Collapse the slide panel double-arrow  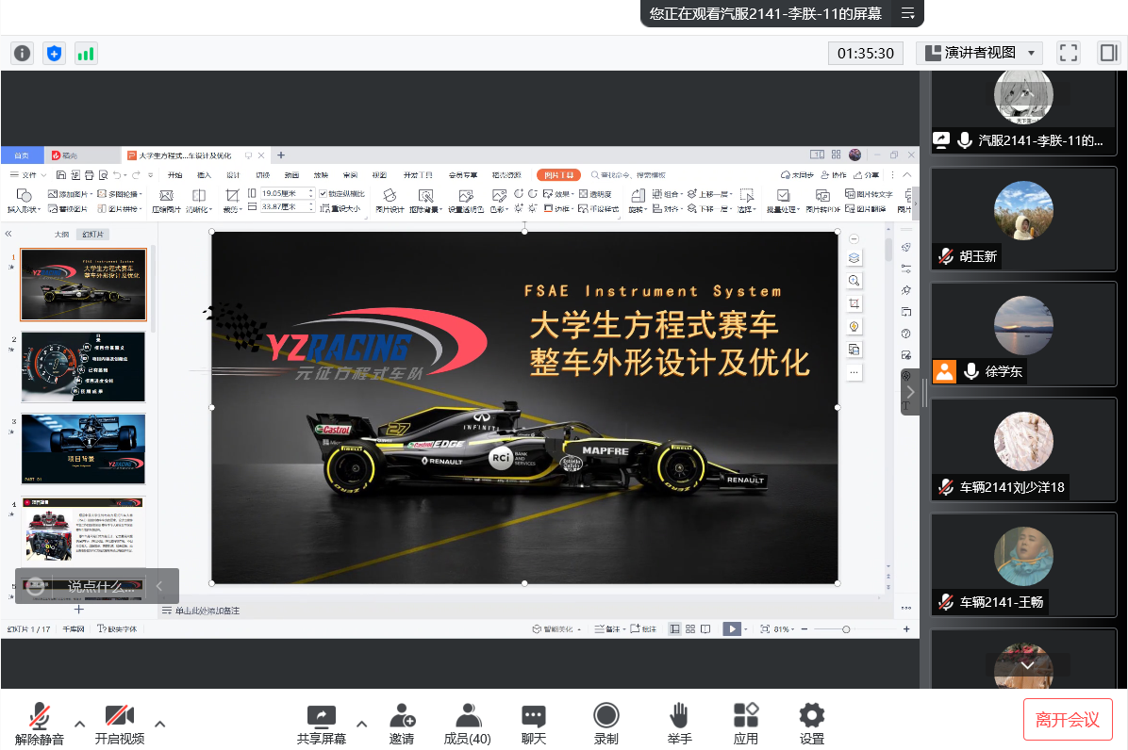coord(8,235)
